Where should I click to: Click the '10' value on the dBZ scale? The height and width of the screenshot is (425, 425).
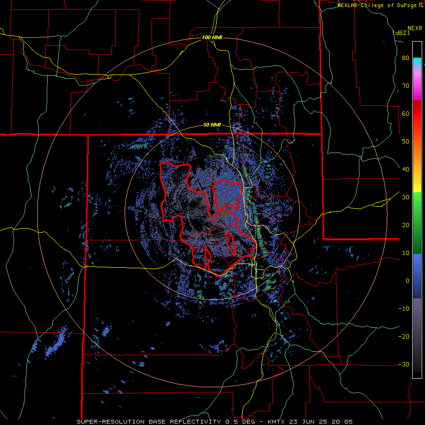(406, 253)
